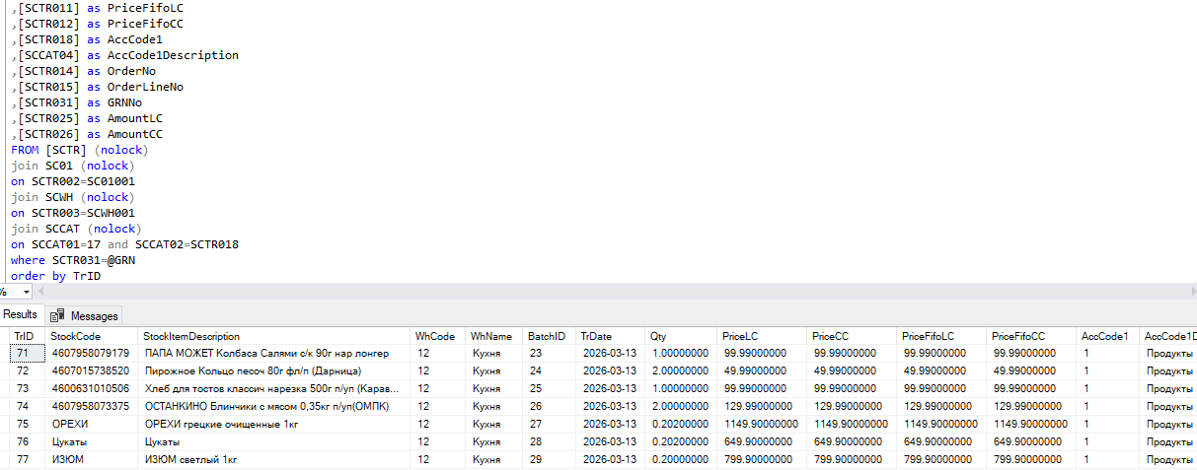Open the editor zoom percentage dropdown
1197x470 pixels.
[26, 293]
